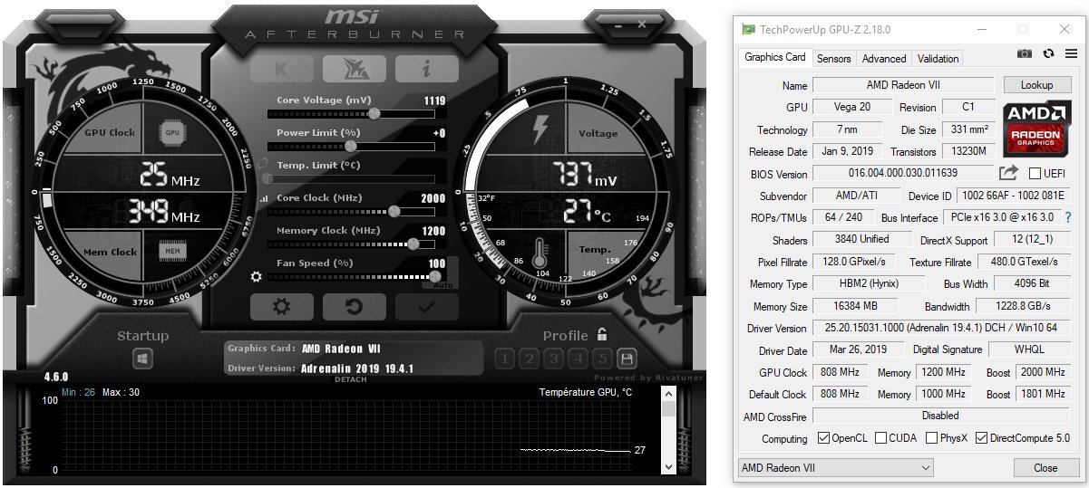
Task: Open the Afterburner info button
Action: point(426,68)
